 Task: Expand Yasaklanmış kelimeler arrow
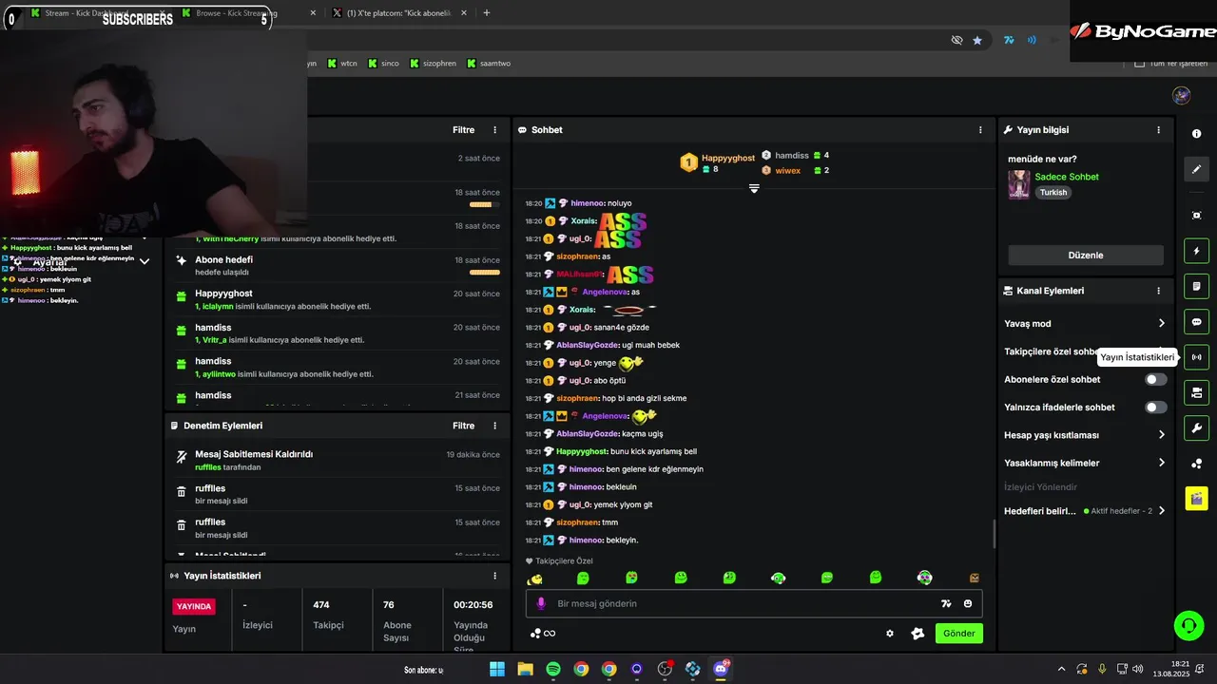tap(1161, 463)
